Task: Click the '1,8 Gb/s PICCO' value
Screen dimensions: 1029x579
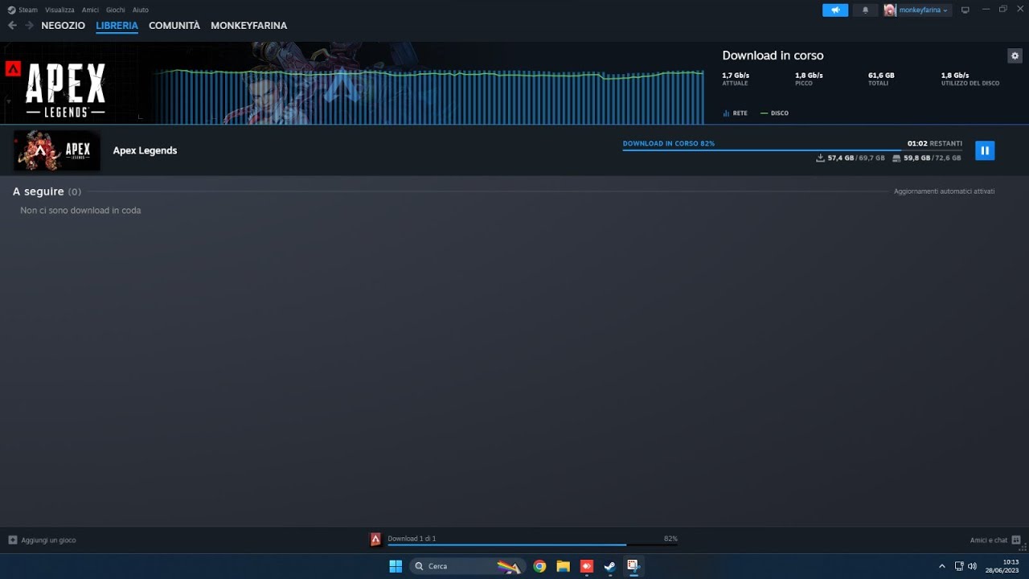Action: (x=809, y=79)
